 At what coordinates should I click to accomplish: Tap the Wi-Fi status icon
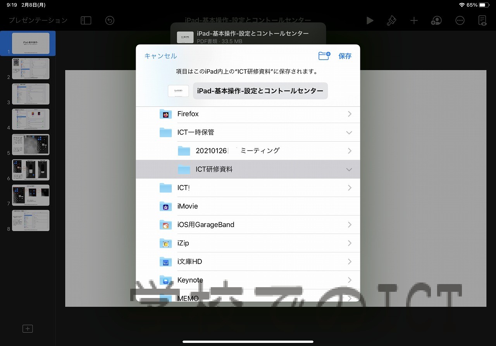click(x=462, y=5)
